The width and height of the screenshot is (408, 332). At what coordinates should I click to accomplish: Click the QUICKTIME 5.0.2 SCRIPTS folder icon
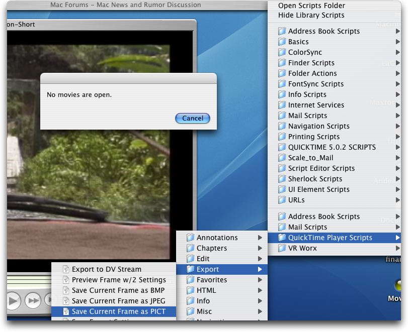[x=282, y=147]
